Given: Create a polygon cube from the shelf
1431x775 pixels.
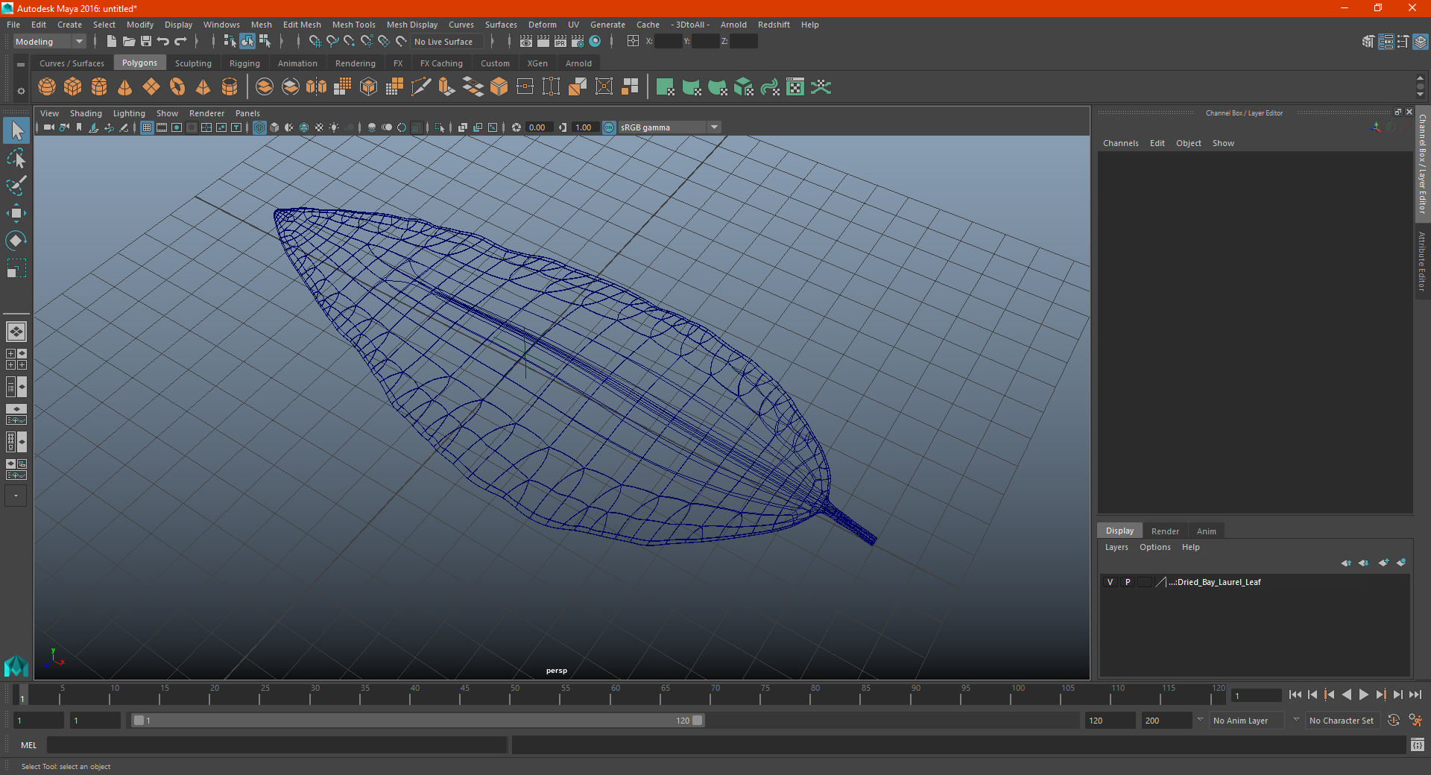Looking at the screenshot, I should tap(73, 87).
